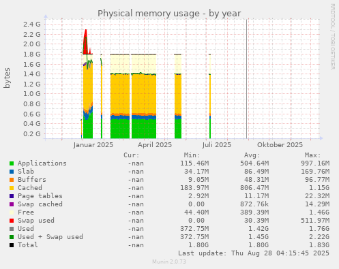Image resolution: width=339 pixels, height=269 pixels.
Task: Click the Free pale-yellow legend swatch
Action: [x=12, y=212]
